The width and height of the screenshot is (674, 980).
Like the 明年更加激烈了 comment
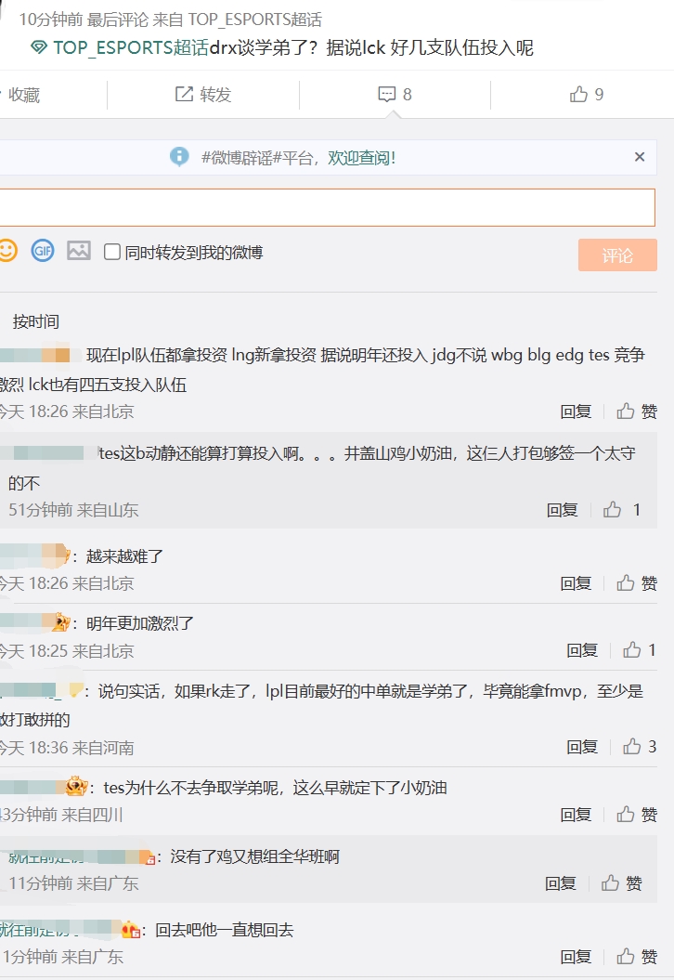coord(639,650)
